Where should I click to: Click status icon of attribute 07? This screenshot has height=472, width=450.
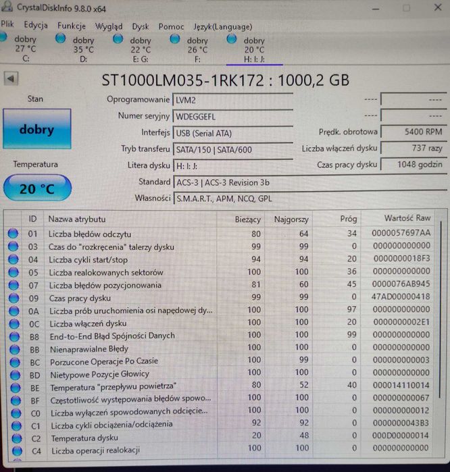tap(14, 285)
